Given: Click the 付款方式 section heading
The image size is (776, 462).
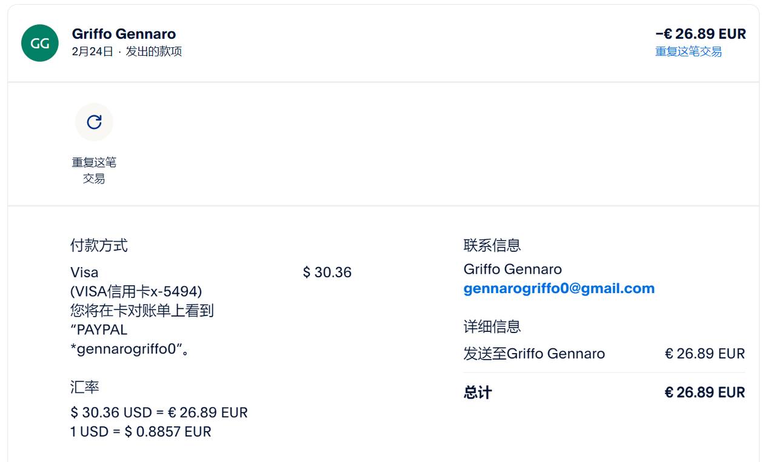Looking at the screenshot, I should [x=99, y=245].
